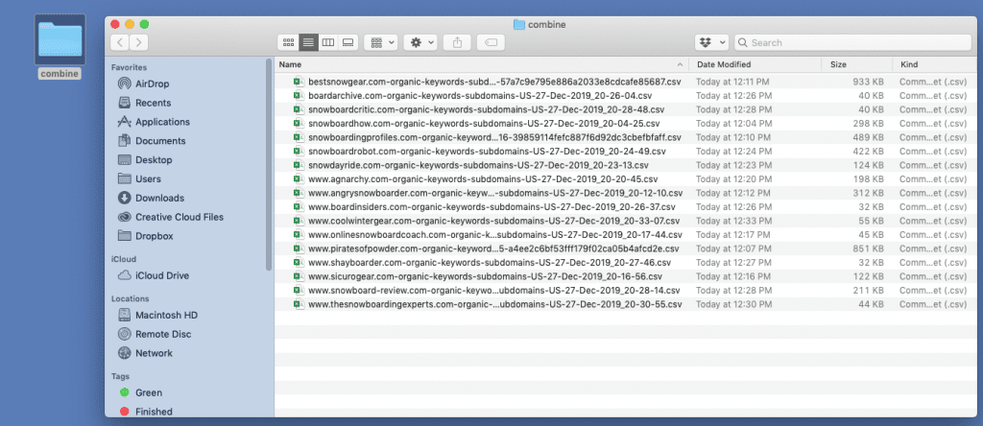
Task: Click the 933 KB size cell
Action: coord(868,82)
